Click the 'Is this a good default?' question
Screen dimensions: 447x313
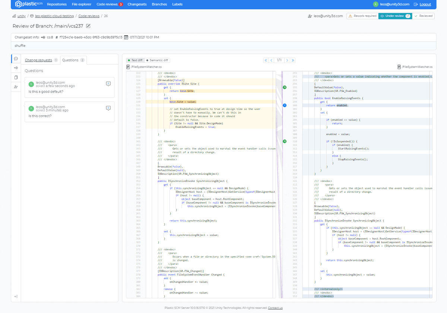[x=46, y=91]
